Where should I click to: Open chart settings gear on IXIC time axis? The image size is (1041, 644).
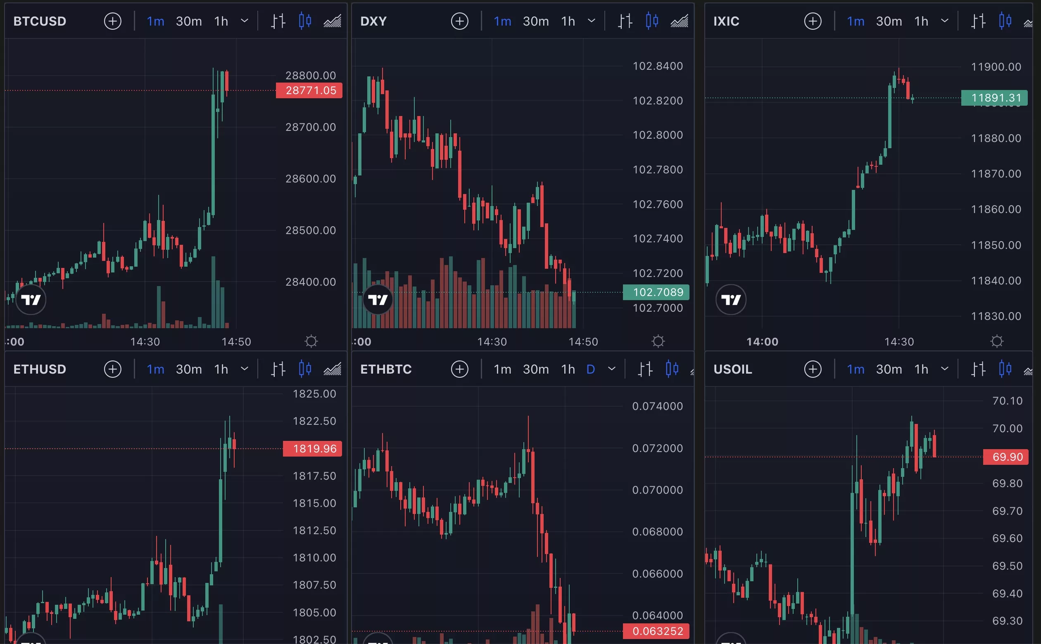tap(997, 341)
